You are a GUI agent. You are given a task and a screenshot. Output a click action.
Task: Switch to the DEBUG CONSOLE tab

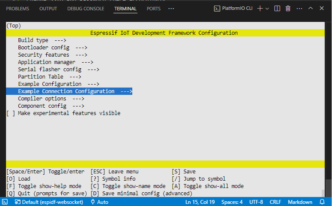[x=85, y=9]
